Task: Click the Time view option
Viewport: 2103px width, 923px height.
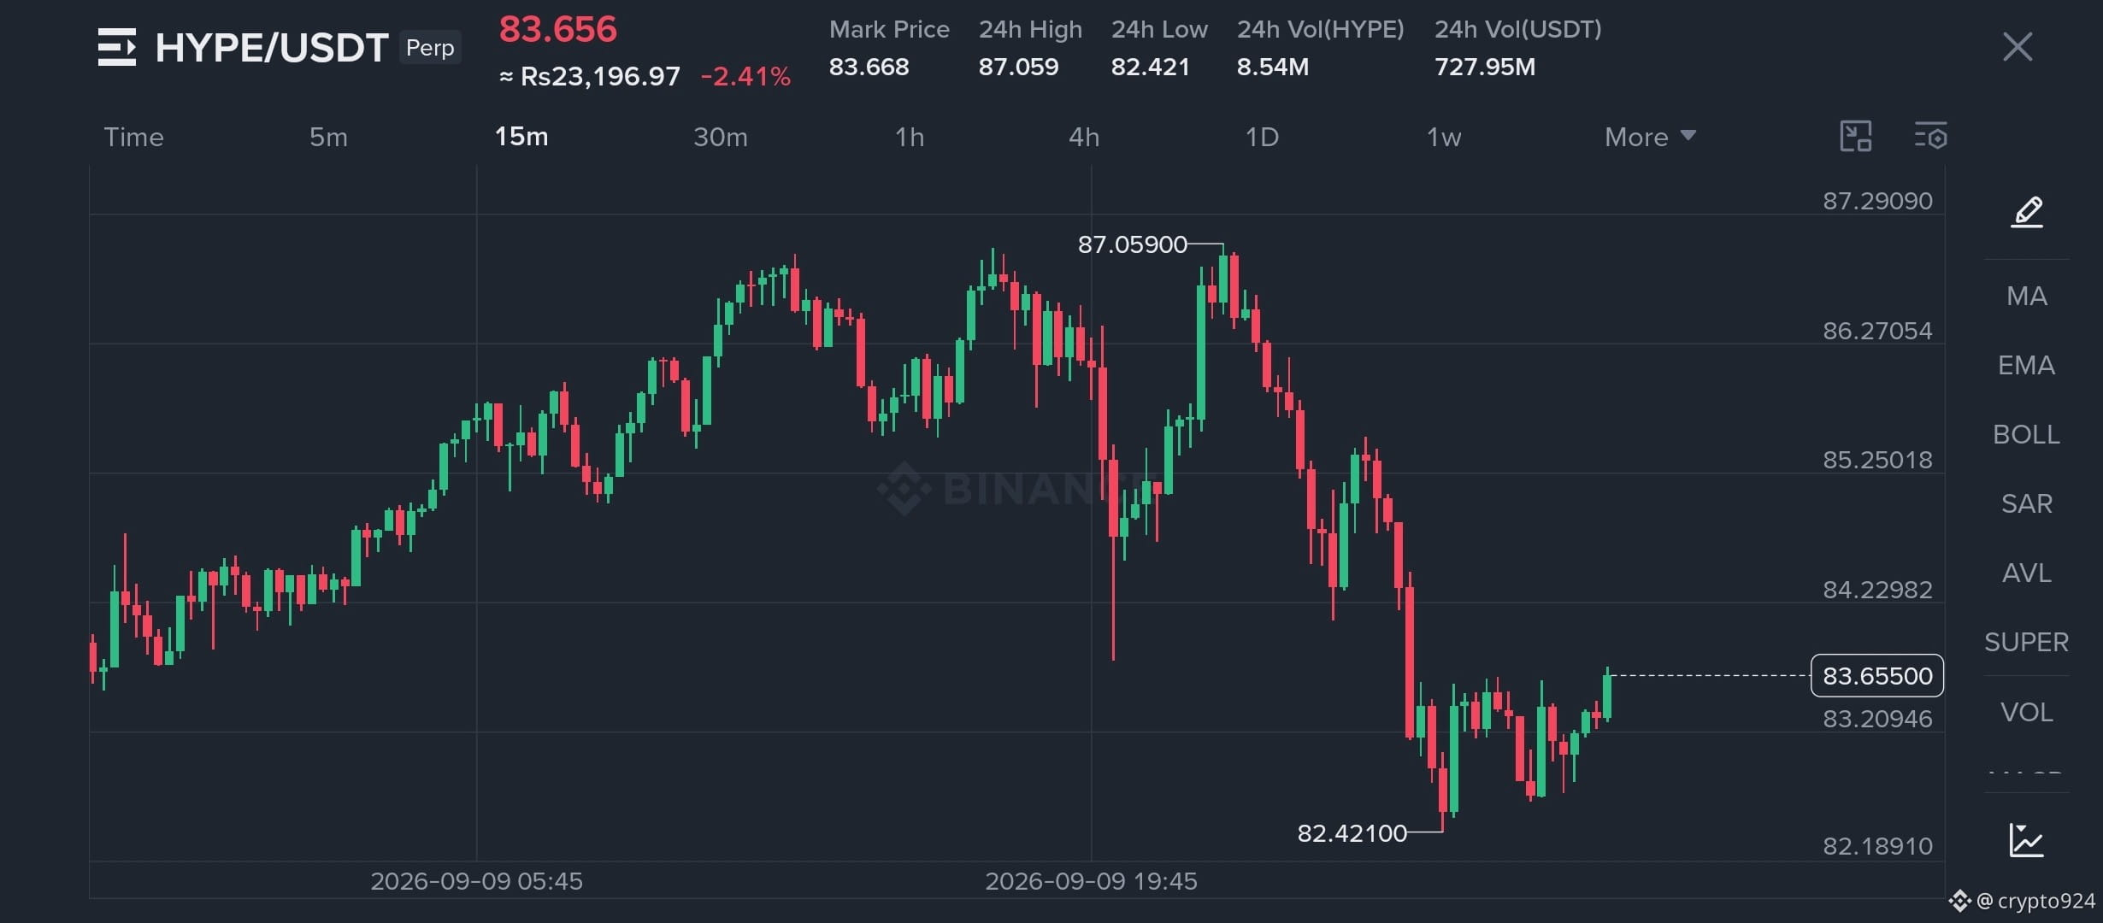Action: coord(133,137)
